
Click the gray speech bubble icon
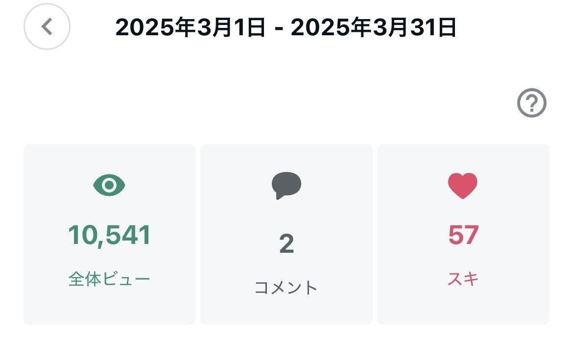[x=286, y=186]
